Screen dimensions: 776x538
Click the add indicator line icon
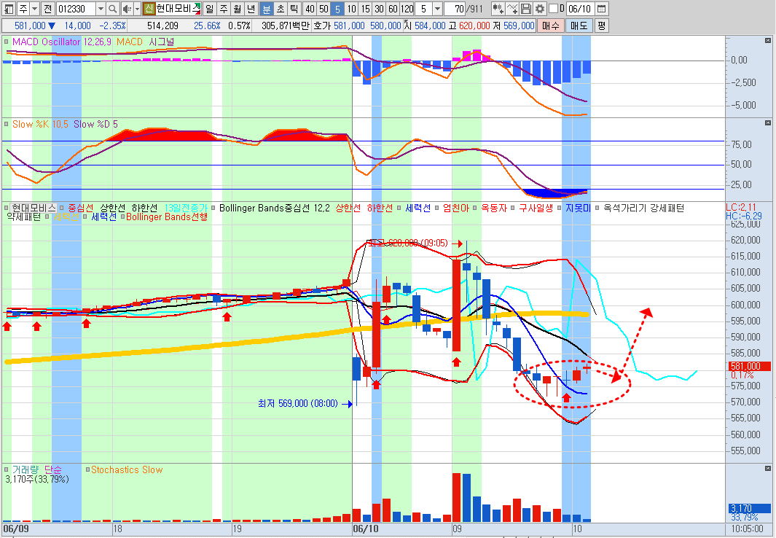tap(512, 9)
